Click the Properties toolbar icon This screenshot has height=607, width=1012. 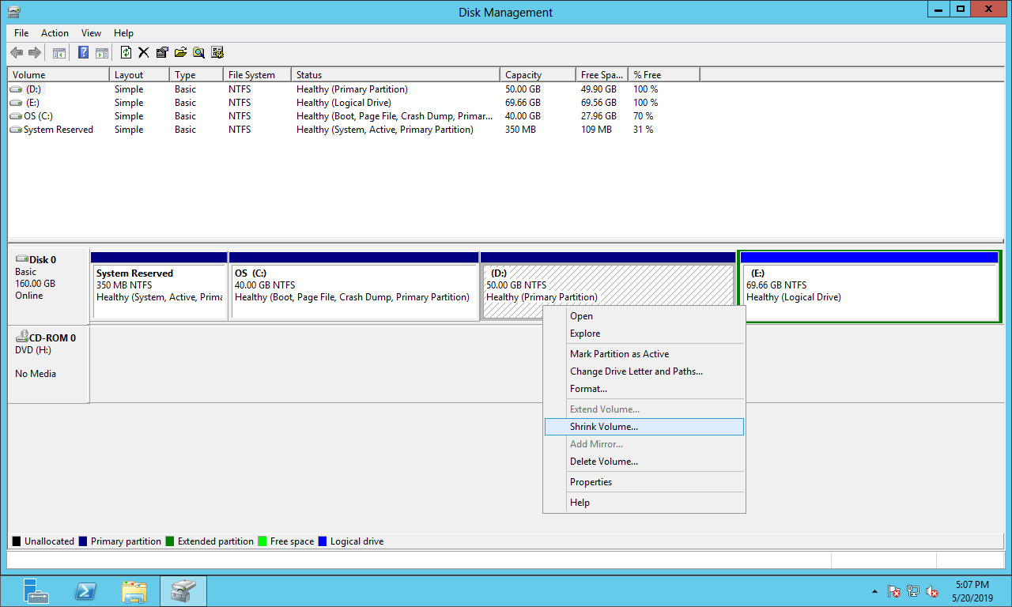(162, 53)
